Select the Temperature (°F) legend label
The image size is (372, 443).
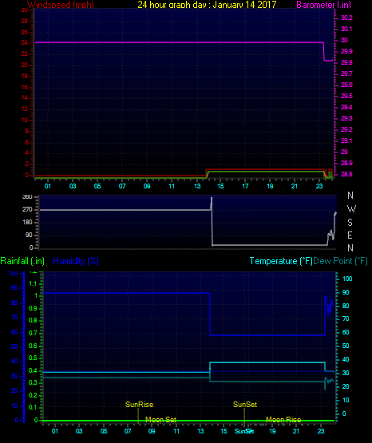[281, 261]
